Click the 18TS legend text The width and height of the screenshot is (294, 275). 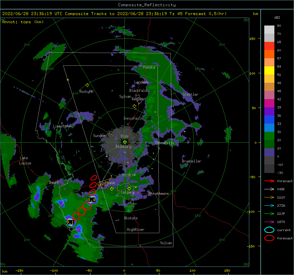pyautogui.click(x=281, y=222)
